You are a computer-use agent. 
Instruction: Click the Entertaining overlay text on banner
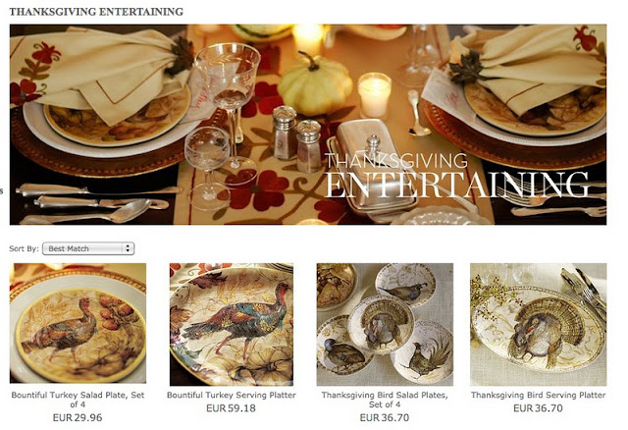(456, 185)
